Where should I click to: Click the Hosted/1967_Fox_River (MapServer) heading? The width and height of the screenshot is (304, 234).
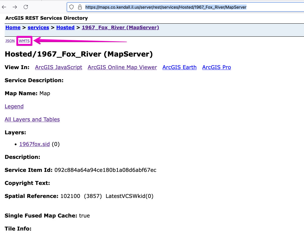[x=79, y=54]
